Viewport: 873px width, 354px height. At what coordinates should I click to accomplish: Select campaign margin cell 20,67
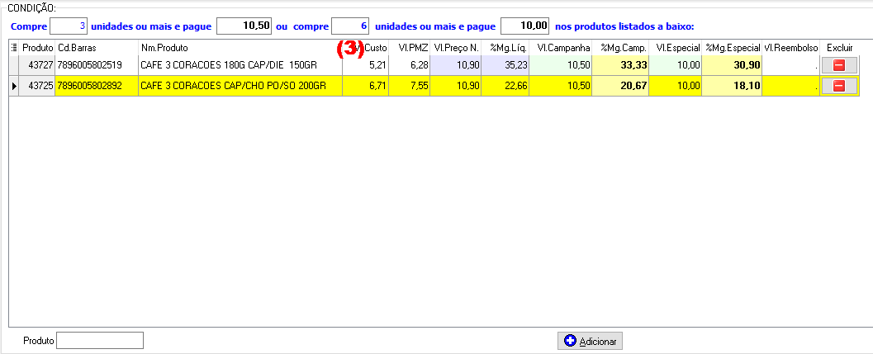pos(621,86)
